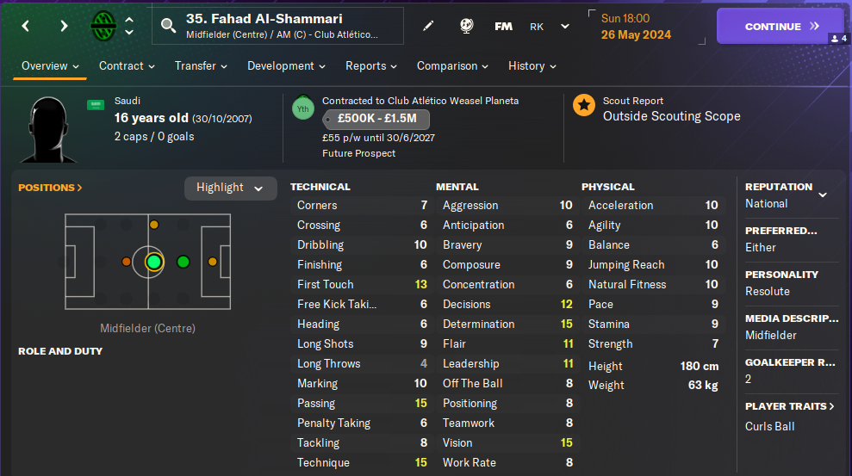Click the green club badge icon

(103, 26)
